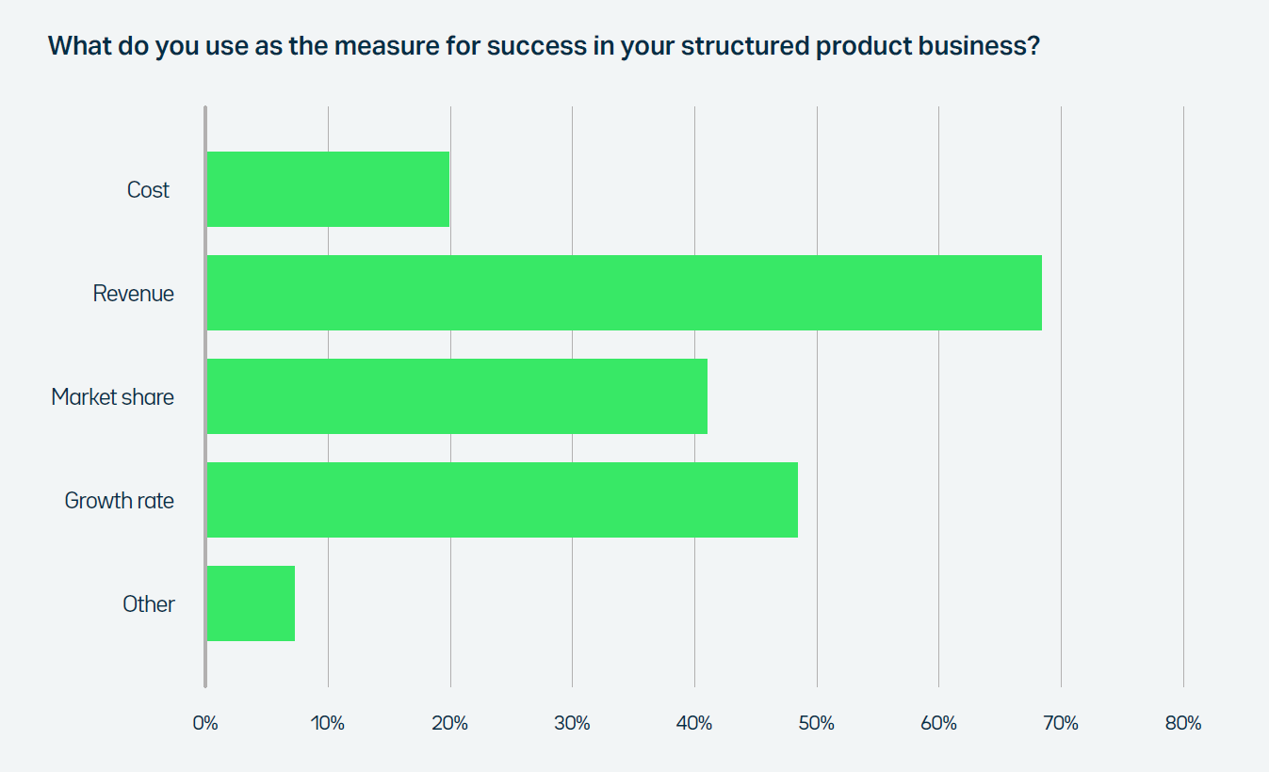Select the Growth rate label text
Screen dimensions: 1269x772
point(120,501)
